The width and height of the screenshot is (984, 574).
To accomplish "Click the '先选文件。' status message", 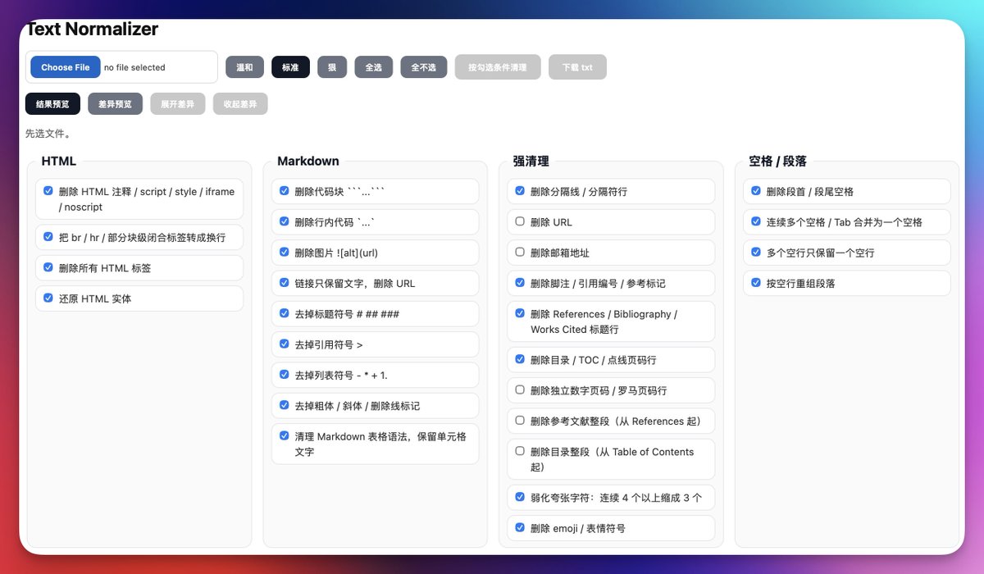I will pyautogui.click(x=48, y=133).
